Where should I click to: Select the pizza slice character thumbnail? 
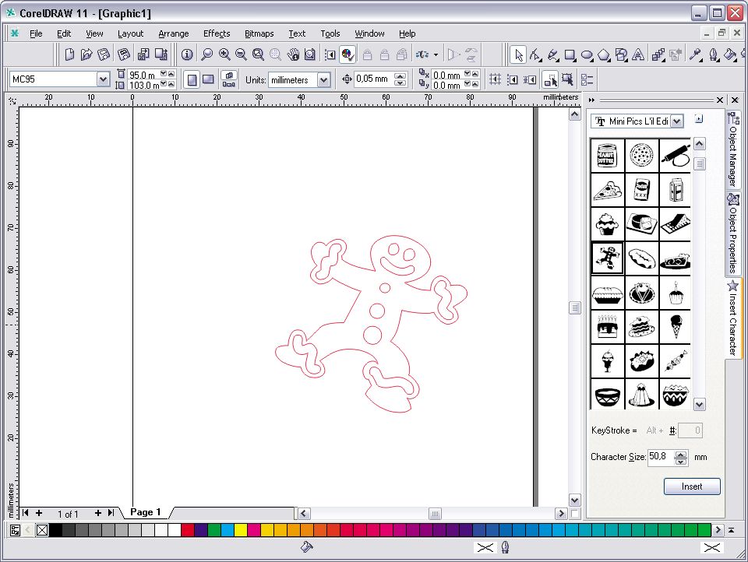607,190
